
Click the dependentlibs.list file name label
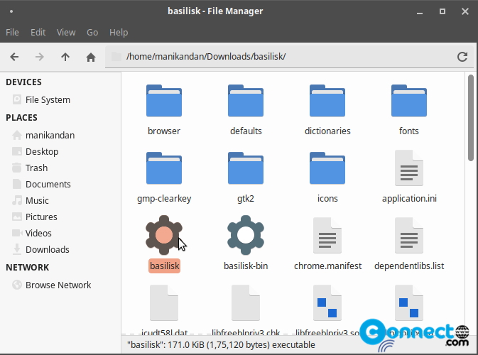[x=409, y=266]
